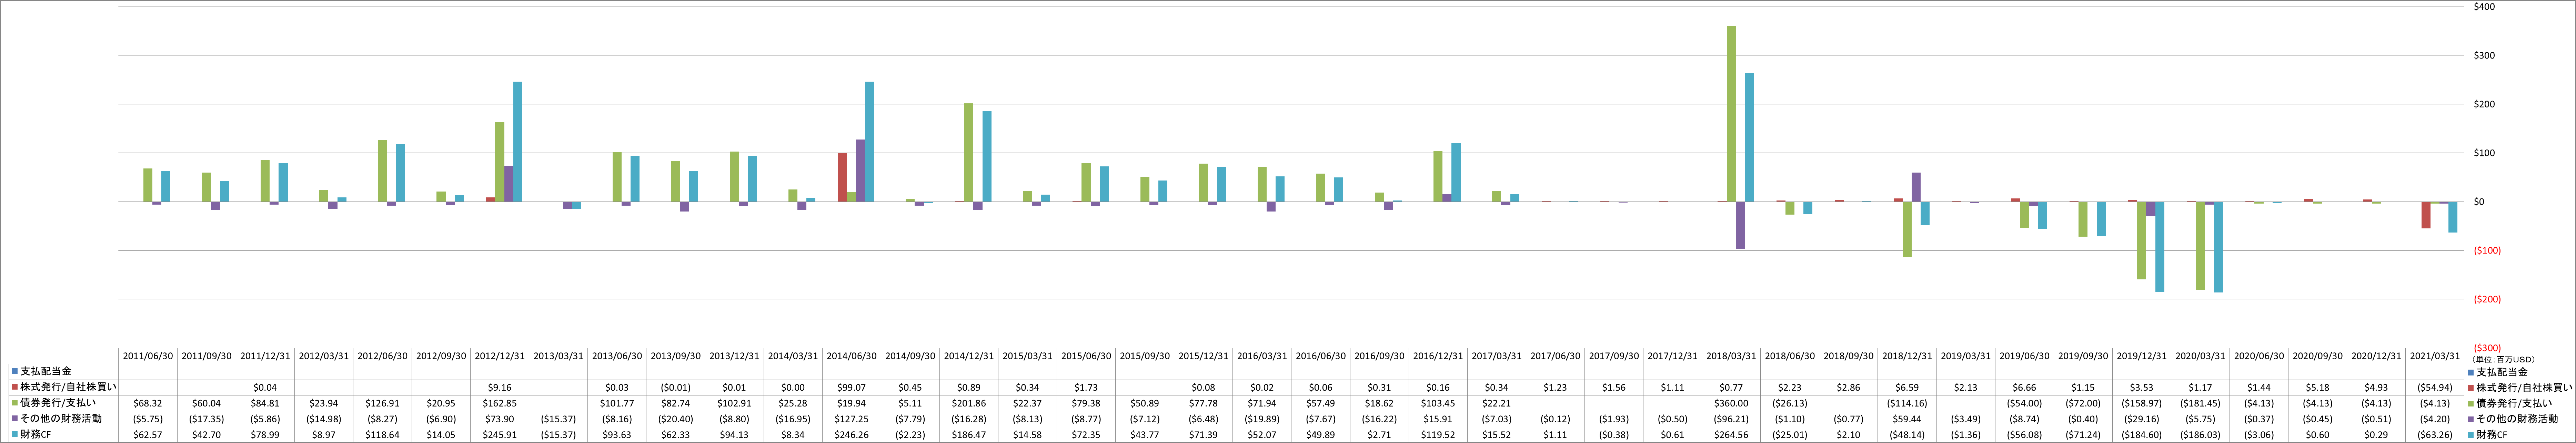Click the ($184.60) financing CF cell
This screenshot has width=2576, height=443.
coord(2142,435)
